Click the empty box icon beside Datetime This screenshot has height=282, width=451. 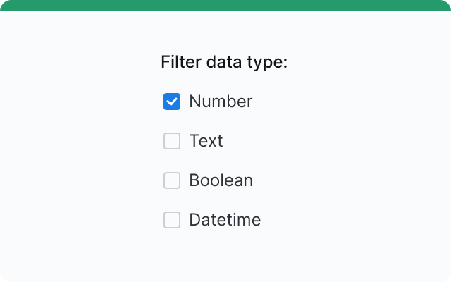[172, 220]
